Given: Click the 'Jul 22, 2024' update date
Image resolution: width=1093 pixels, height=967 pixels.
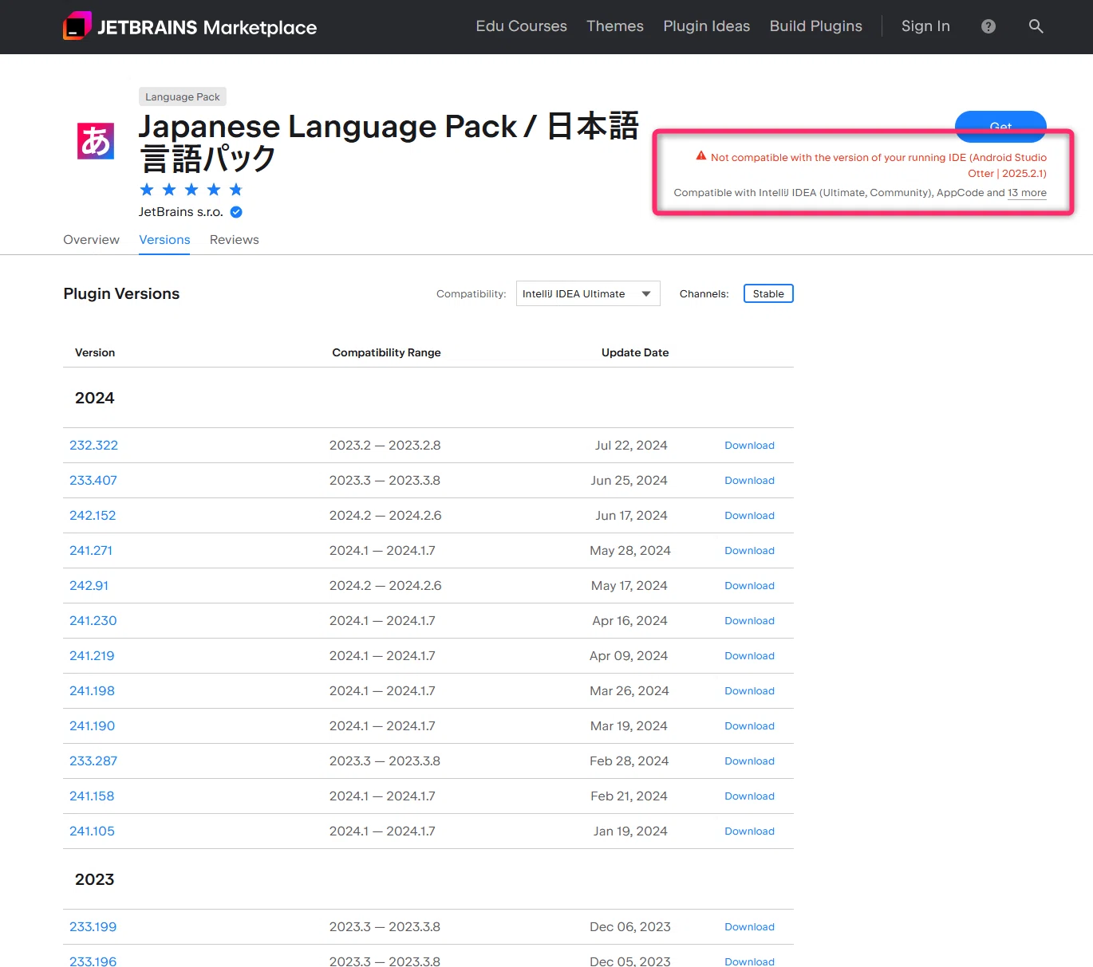Looking at the screenshot, I should tap(631, 446).
